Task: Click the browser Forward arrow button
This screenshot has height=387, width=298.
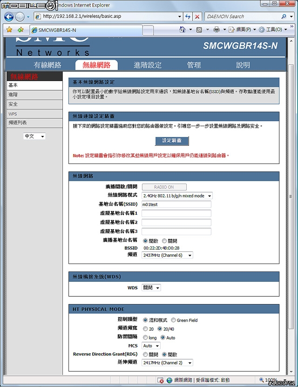Action: [x=20, y=17]
